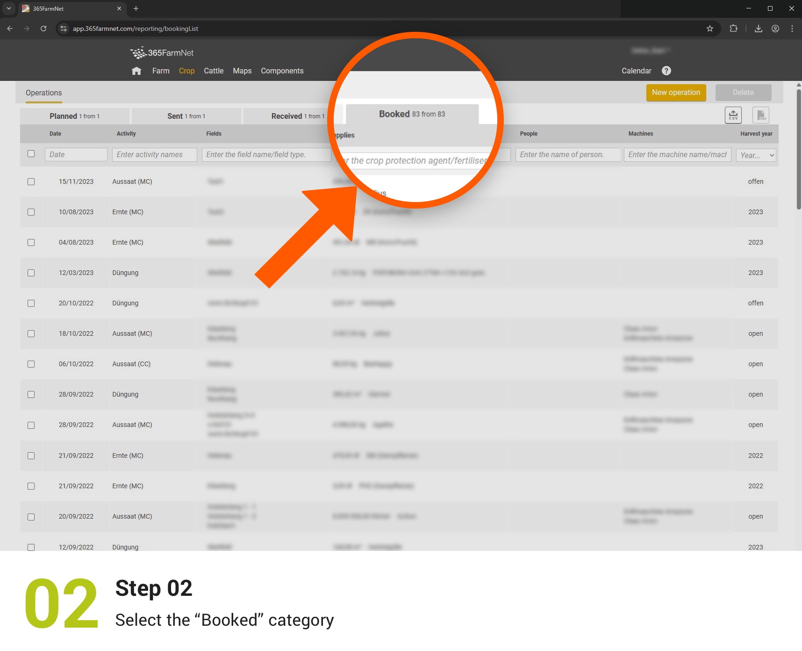Open help via the question mark icon

click(x=666, y=71)
